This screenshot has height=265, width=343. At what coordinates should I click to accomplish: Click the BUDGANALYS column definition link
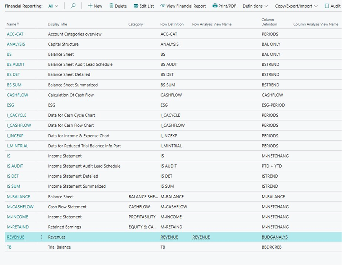(275, 237)
